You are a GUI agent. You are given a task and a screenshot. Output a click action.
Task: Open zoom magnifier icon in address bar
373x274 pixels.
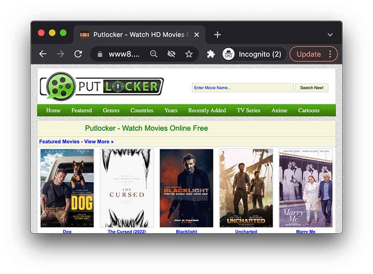154,54
